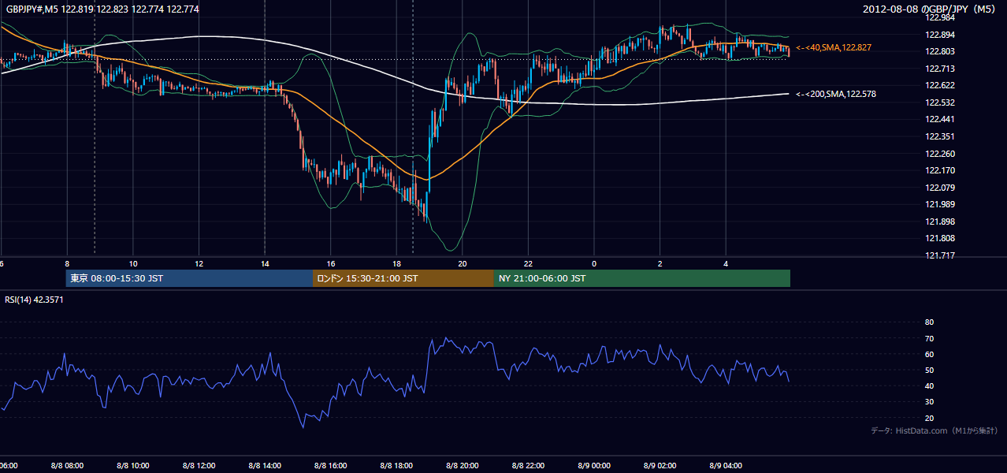Viewport: 1007px width, 473px height.
Task: Select the 200 SMA label 122.578
Action: (836, 94)
